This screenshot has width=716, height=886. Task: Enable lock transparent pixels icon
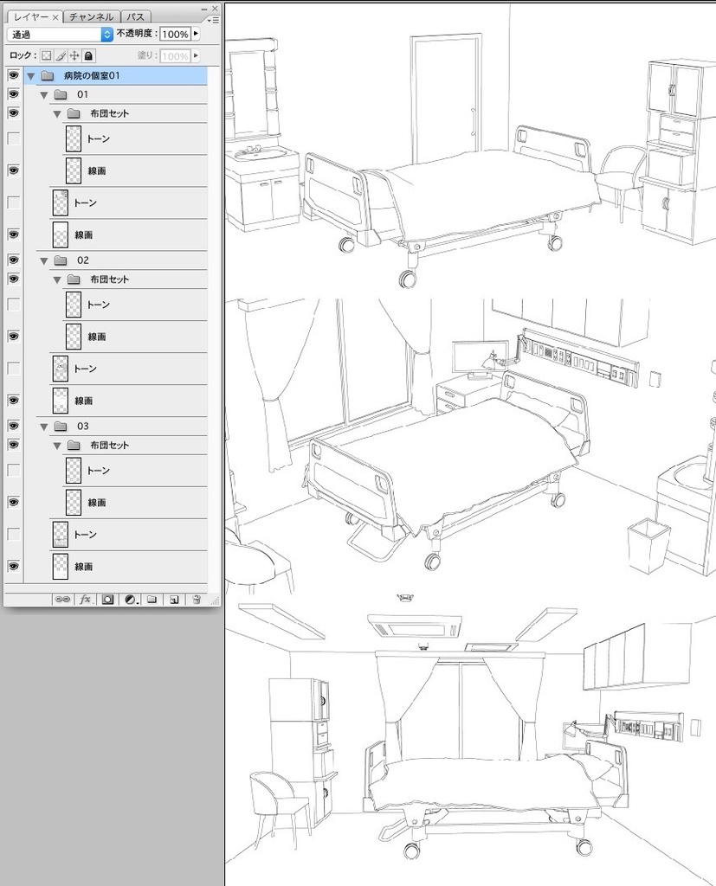(46, 54)
